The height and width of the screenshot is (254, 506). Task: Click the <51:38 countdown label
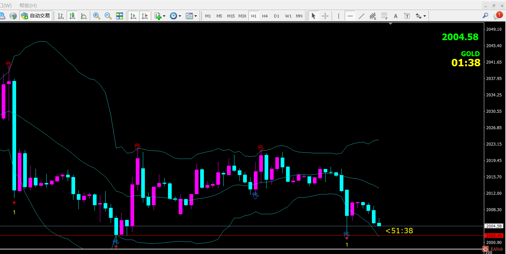(399, 231)
